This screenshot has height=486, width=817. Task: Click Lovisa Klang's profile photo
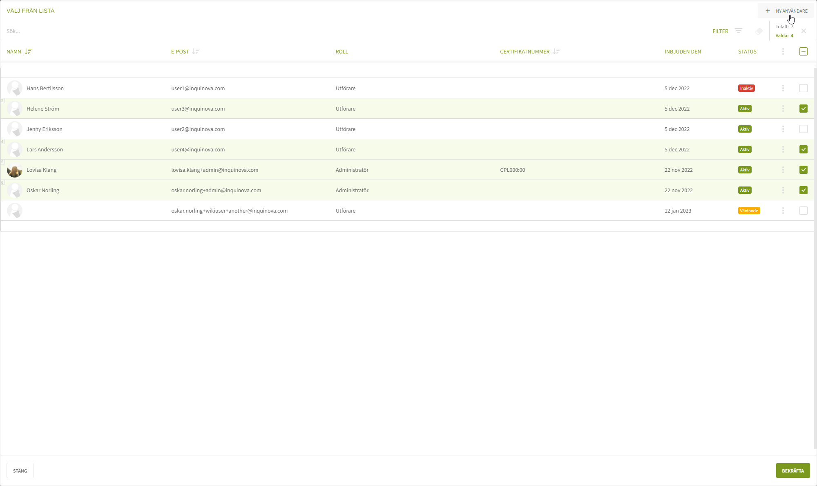[x=15, y=170]
